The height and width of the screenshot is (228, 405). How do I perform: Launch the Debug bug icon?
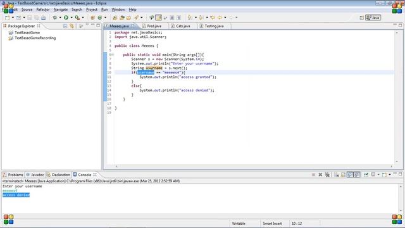[55, 18]
